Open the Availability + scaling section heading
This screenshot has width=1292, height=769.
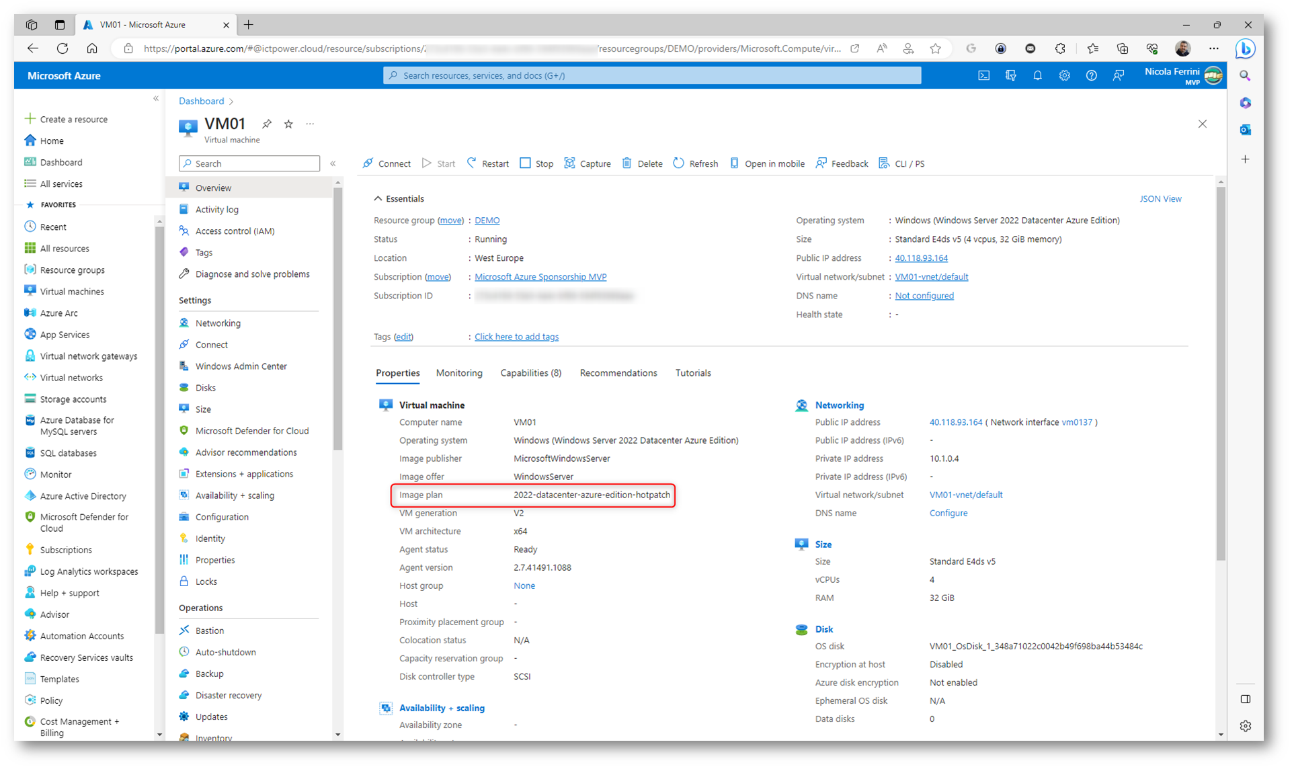pyautogui.click(x=442, y=708)
